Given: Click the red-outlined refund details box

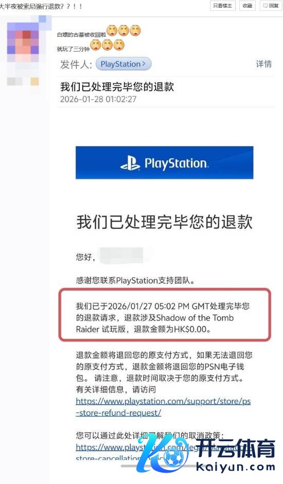Looking at the screenshot, I should point(165,314).
